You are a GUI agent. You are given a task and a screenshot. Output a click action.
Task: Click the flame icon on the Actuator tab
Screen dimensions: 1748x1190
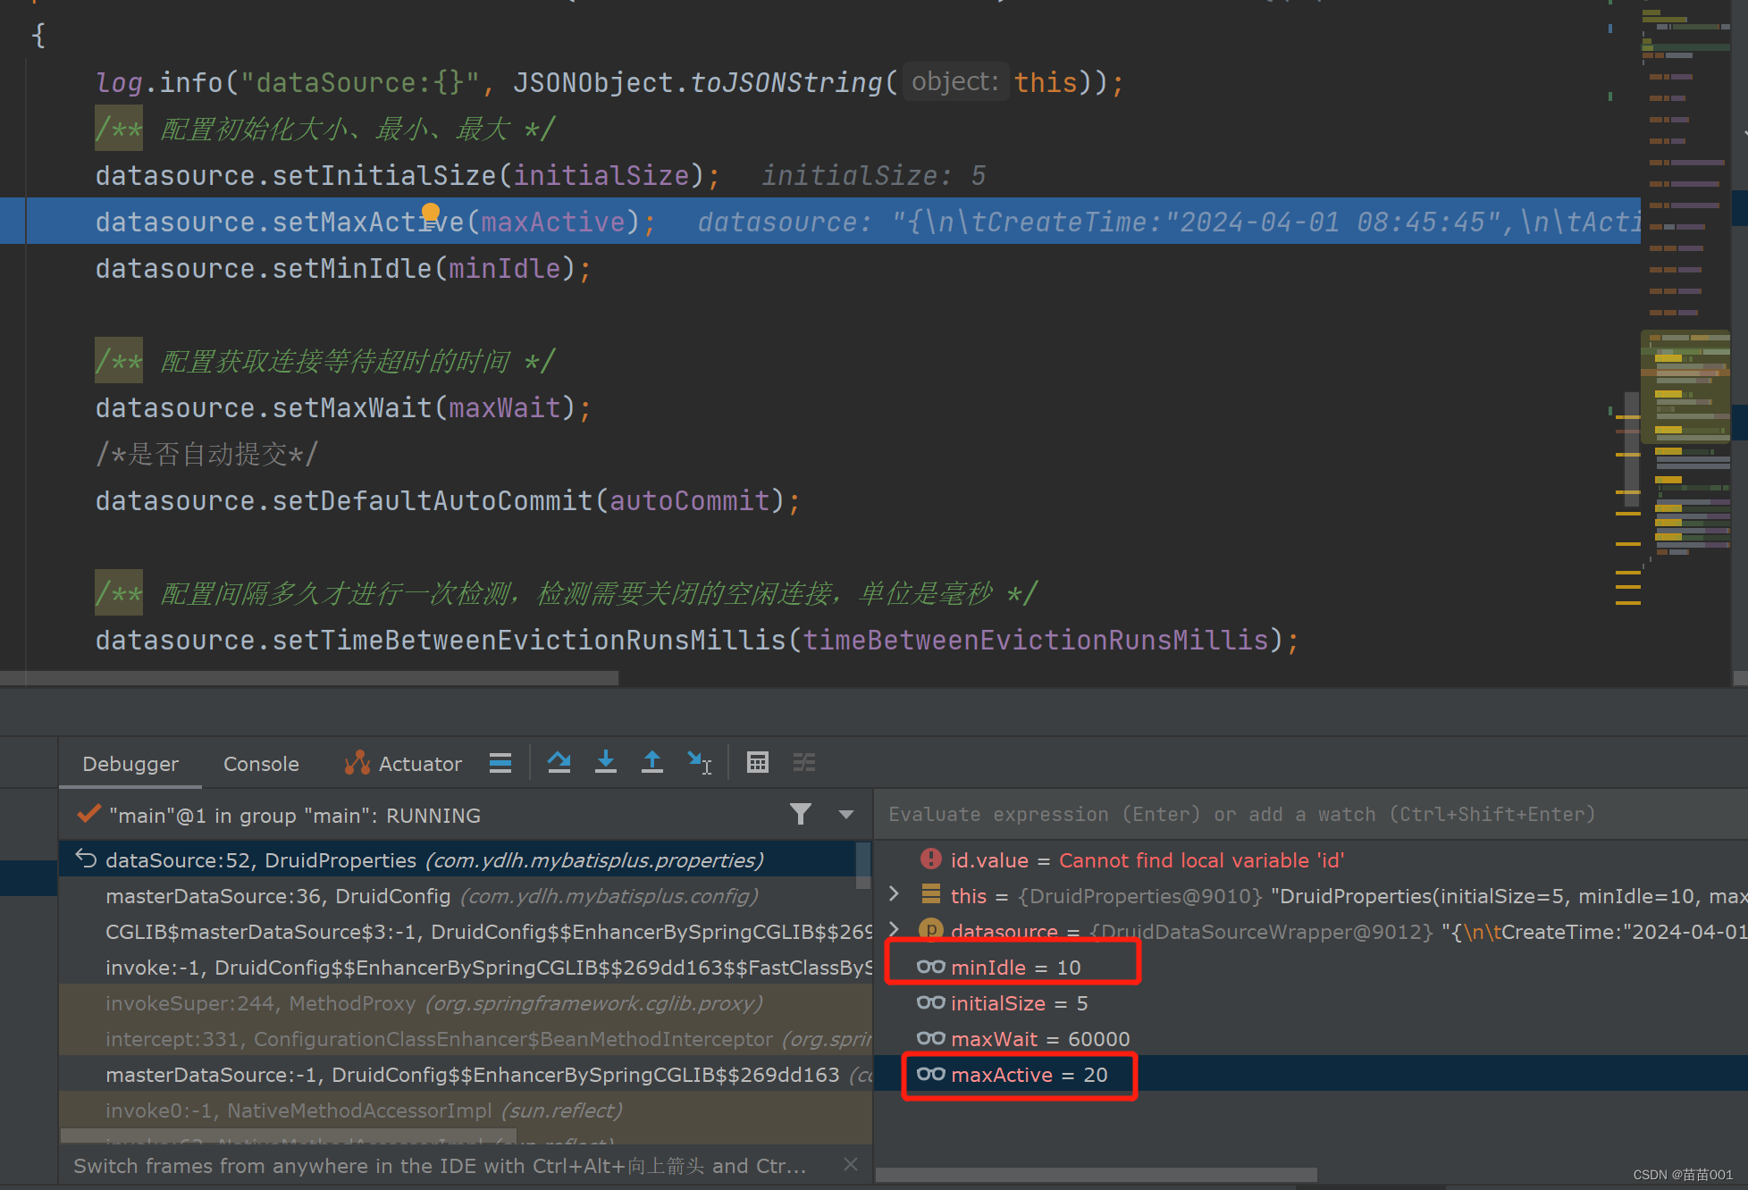pos(356,763)
